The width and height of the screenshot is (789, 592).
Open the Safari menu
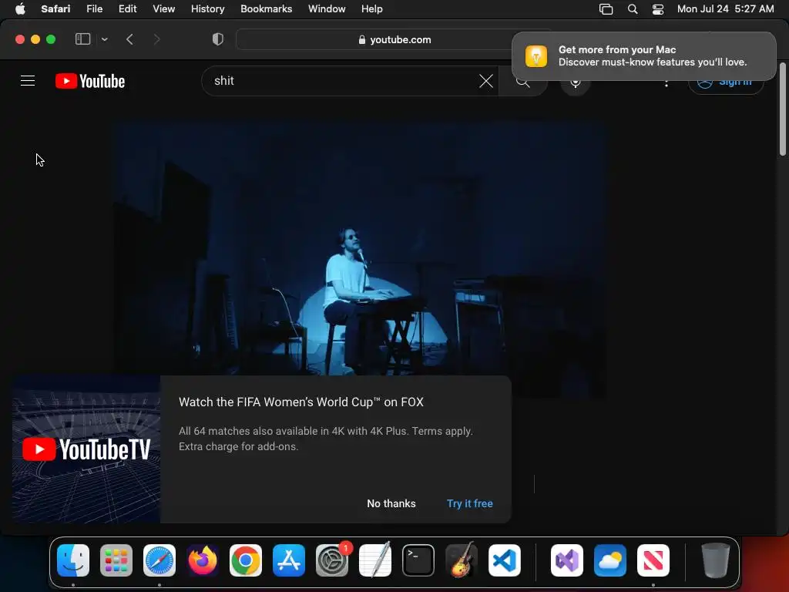tap(55, 8)
